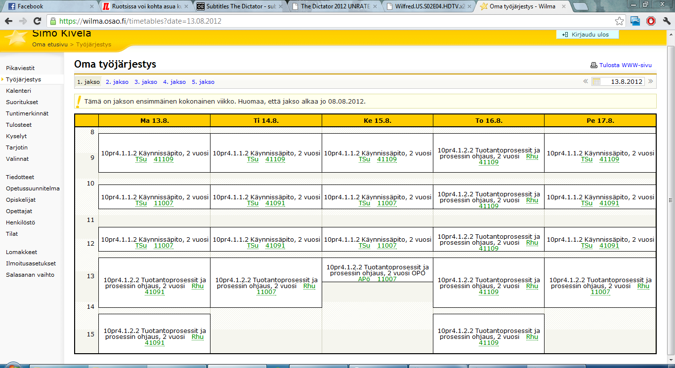Click the Tulosta WWW-sivu print link
Image resolution: width=675 pixels, height=368 pixels.
click(x=625, y=65)
